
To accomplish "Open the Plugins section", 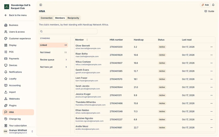I will coord(18,105).
